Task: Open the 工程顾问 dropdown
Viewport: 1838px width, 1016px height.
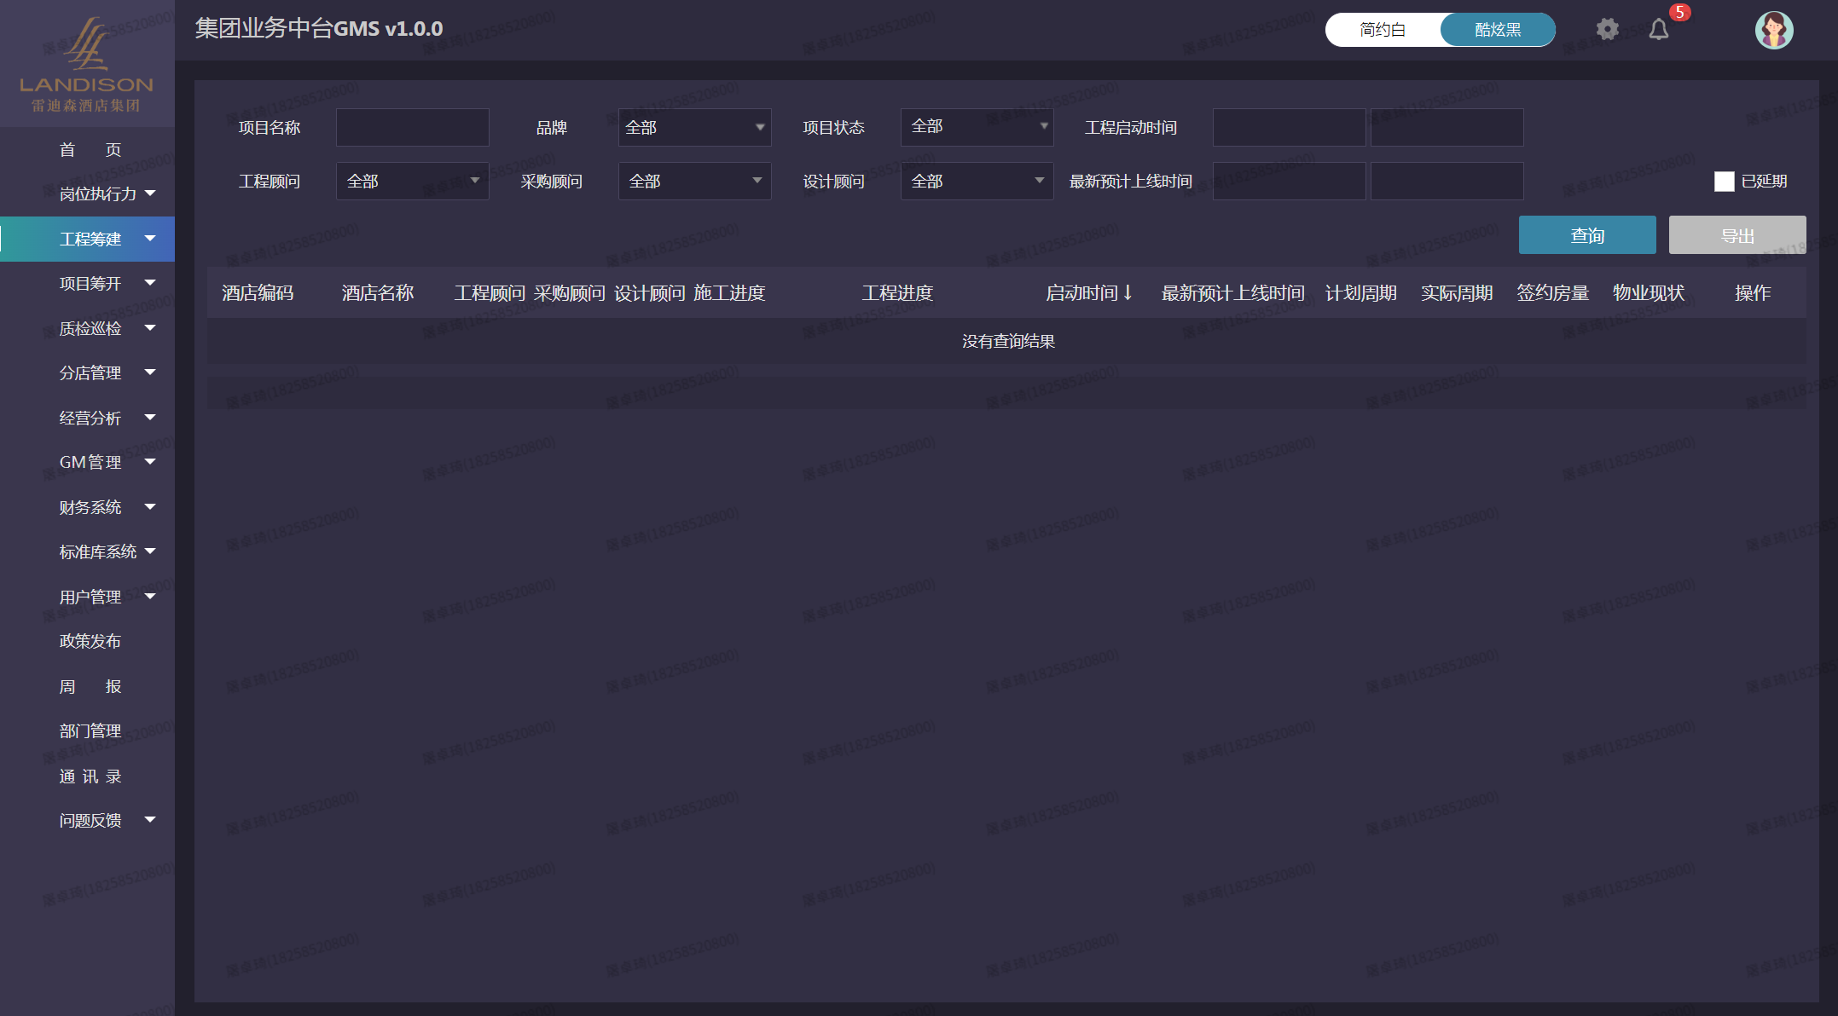Action: point(412,181)
